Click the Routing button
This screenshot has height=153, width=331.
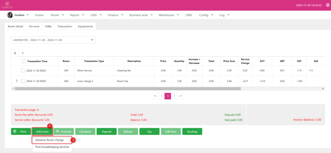point(192,131)
